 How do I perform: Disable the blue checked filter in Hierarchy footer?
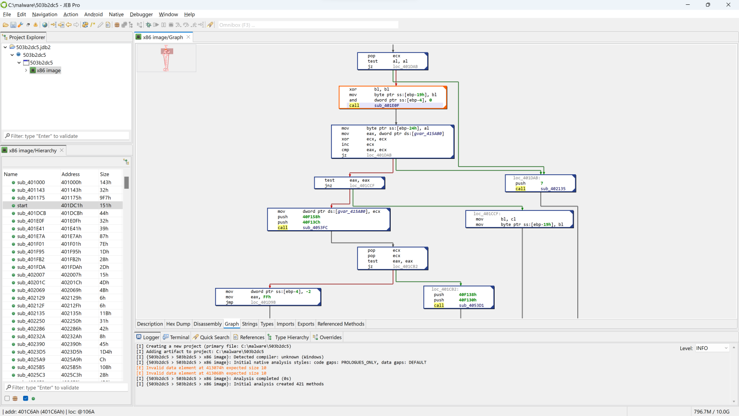(25, 398)
